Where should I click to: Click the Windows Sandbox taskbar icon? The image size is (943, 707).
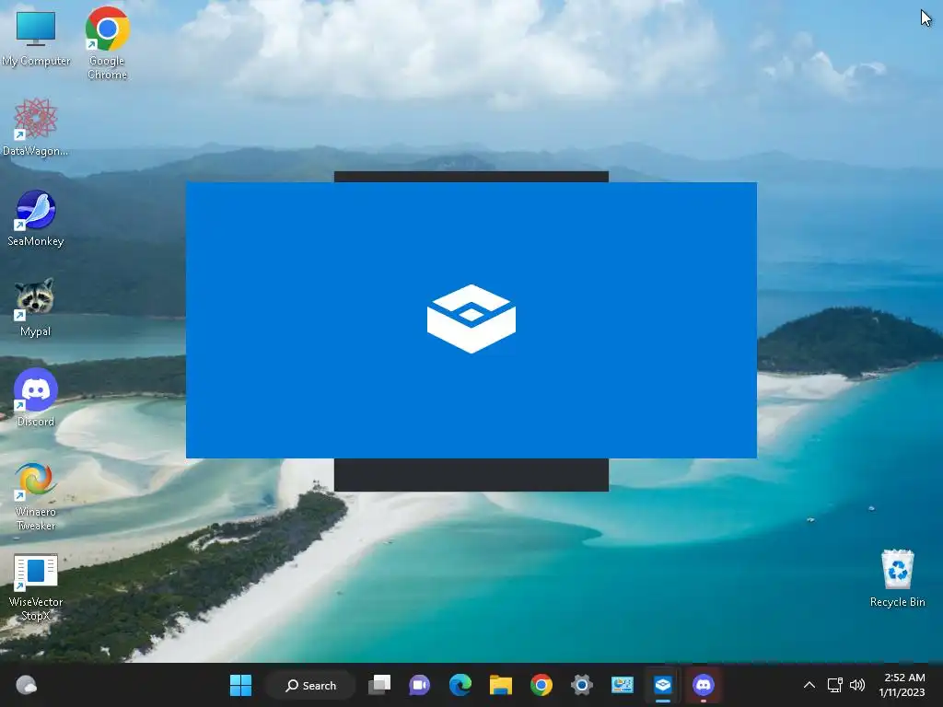(x=663, y=685)
